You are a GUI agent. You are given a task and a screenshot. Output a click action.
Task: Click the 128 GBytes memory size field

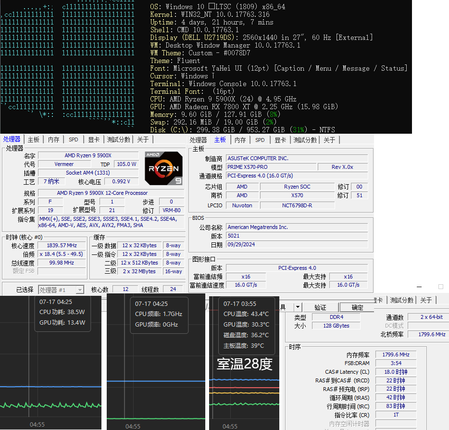pyautogui.click(x=336, y=326)
